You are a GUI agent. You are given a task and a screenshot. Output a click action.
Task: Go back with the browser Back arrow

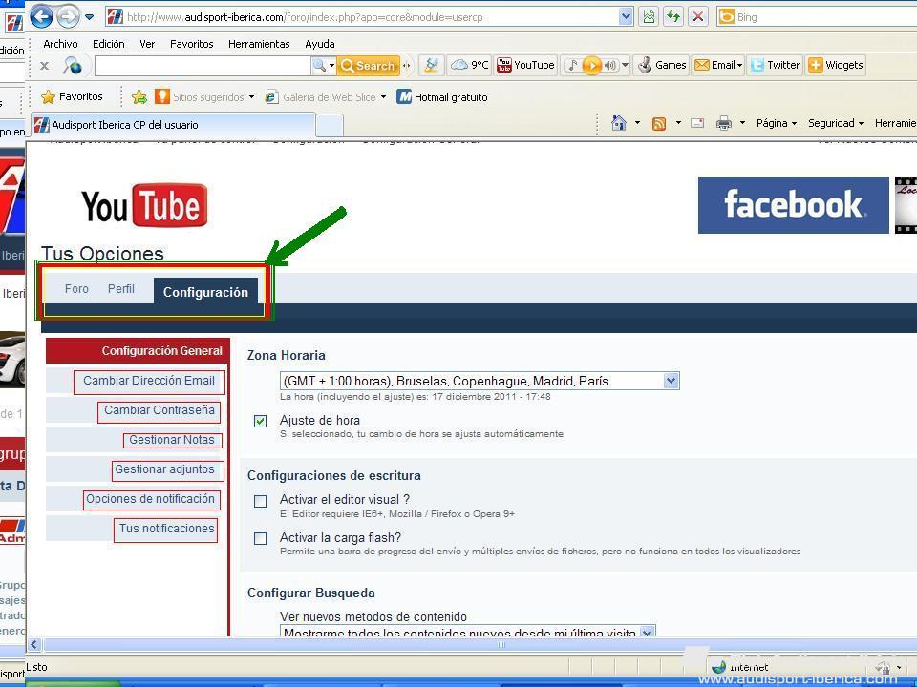41,16
